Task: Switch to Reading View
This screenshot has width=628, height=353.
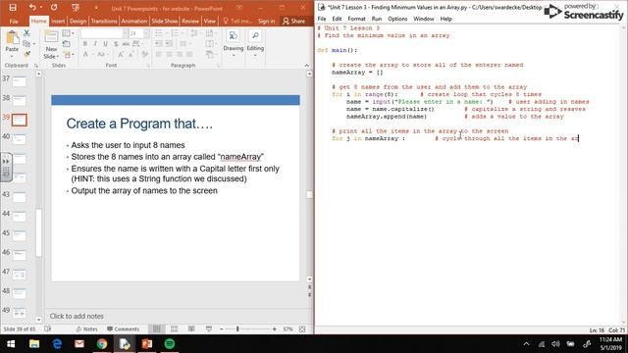Action: tap(191, 329)
